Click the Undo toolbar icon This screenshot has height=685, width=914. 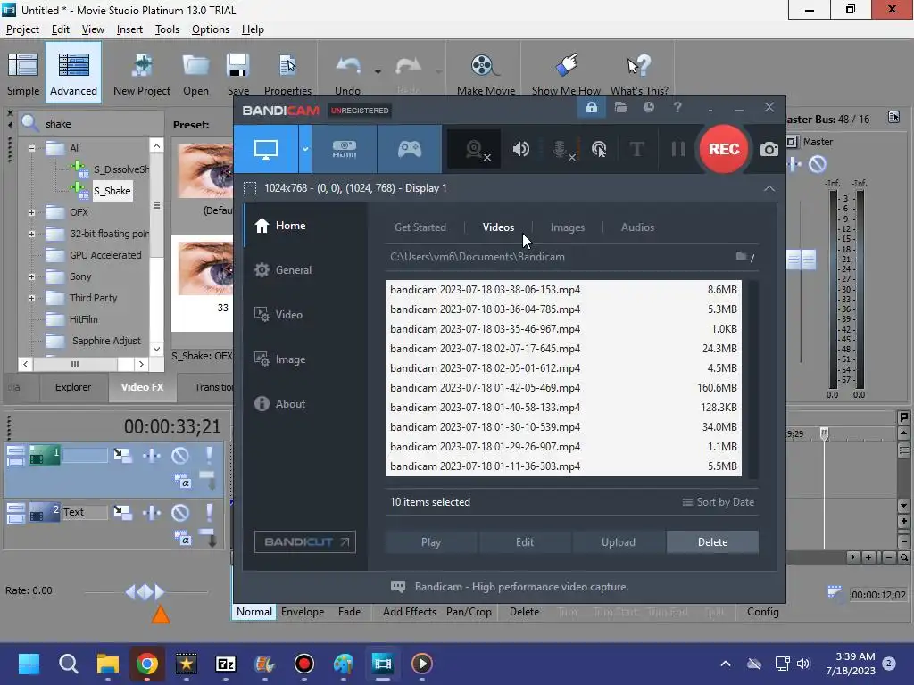pos(347,73)
